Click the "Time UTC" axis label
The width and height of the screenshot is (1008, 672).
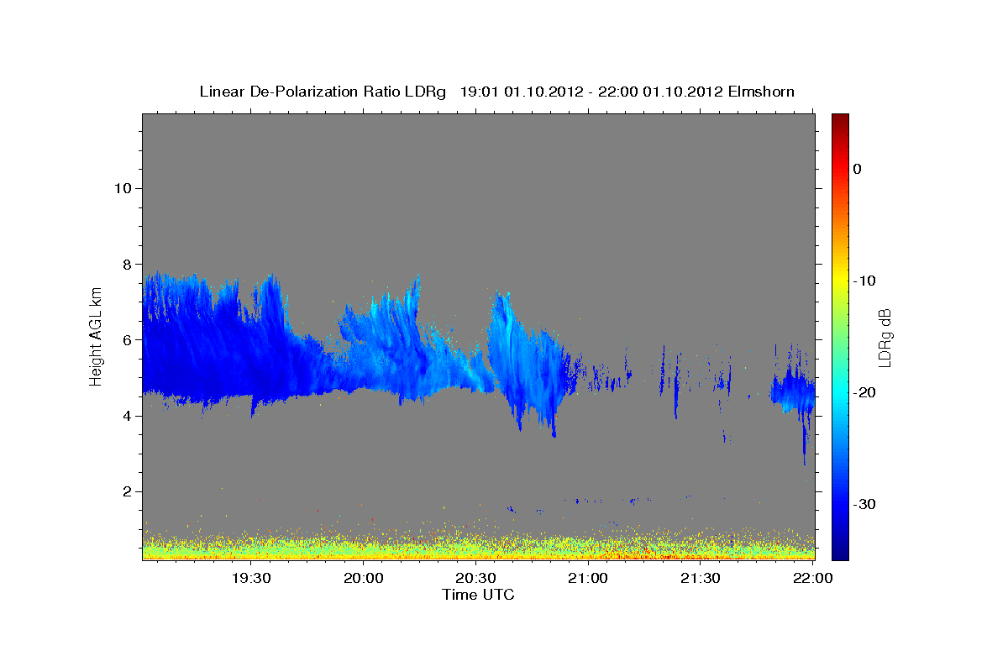(x=478, y=596)
